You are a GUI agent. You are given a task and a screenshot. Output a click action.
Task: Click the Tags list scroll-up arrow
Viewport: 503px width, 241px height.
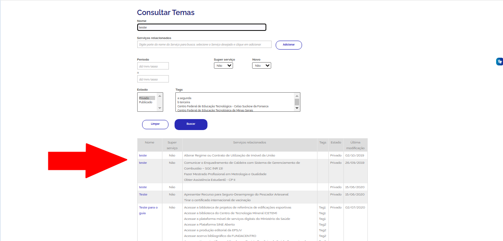pos(297,96)
